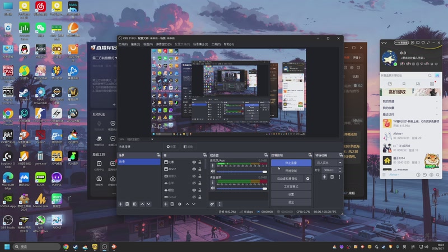Image resolution: width=448 pixels, height=252 pixels.
Task: Click the studio mode button
Action: 291,186
